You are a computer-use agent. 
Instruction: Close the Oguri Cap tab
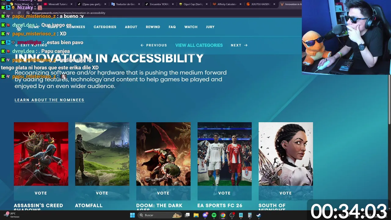(x=207, y=4)
